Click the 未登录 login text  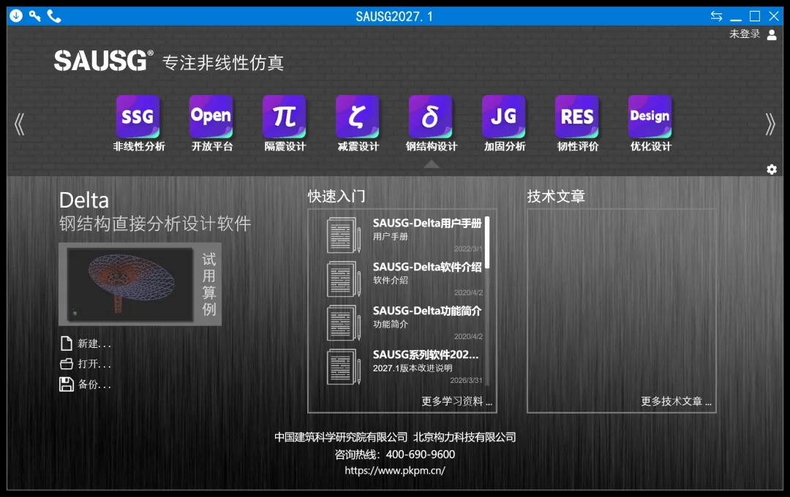(x=744, y=34)
